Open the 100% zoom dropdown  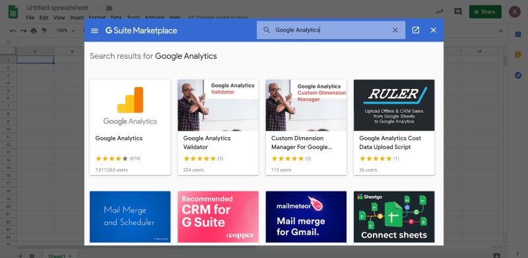(x=65, y=30)
